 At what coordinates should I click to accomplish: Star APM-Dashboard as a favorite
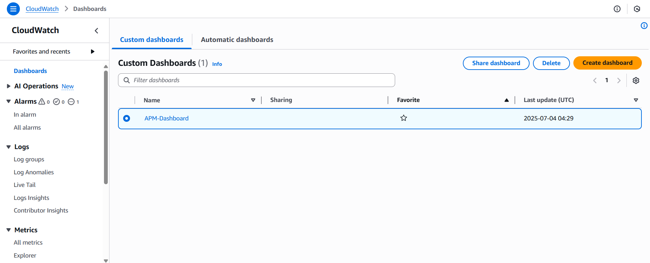click(x=404, y=118)
